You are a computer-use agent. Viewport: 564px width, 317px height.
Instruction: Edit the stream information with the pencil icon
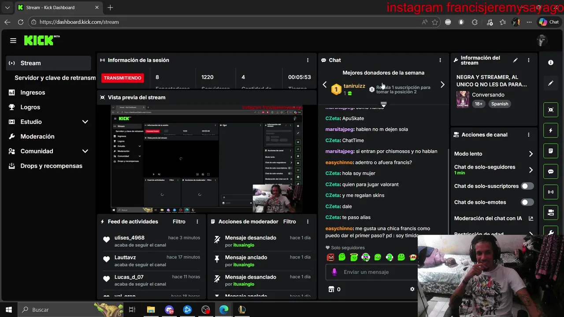516,60
